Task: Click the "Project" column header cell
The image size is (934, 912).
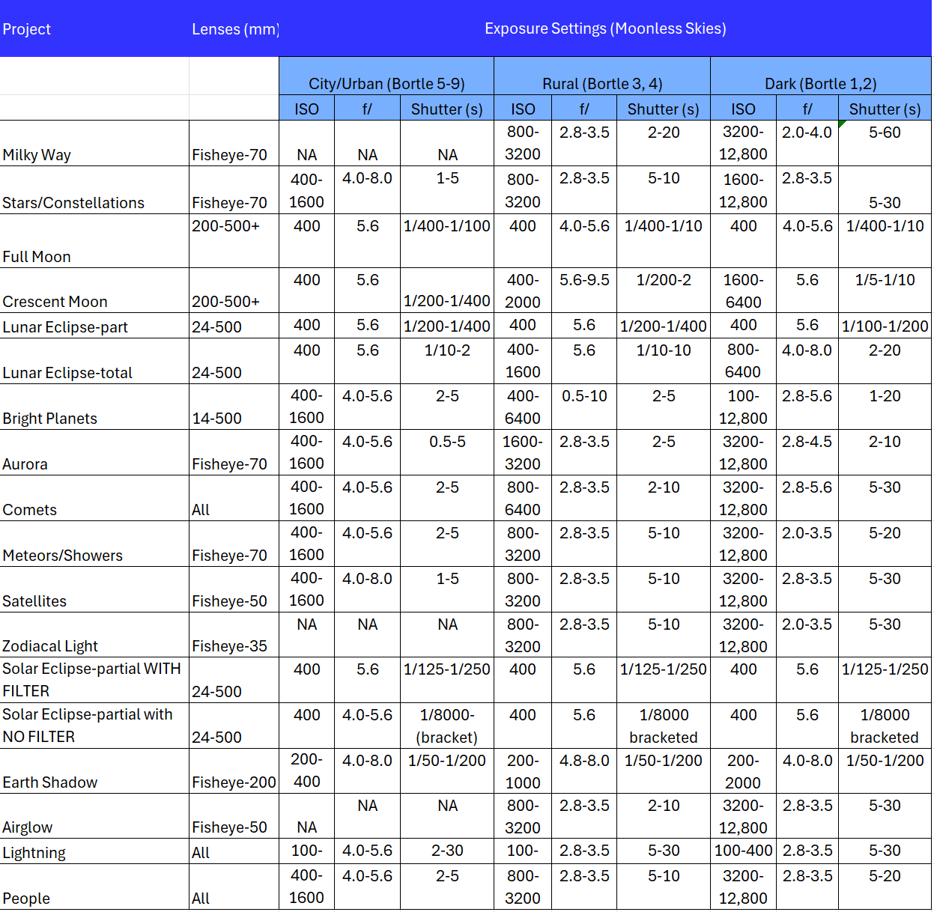Action: click(x=27, y=29)
